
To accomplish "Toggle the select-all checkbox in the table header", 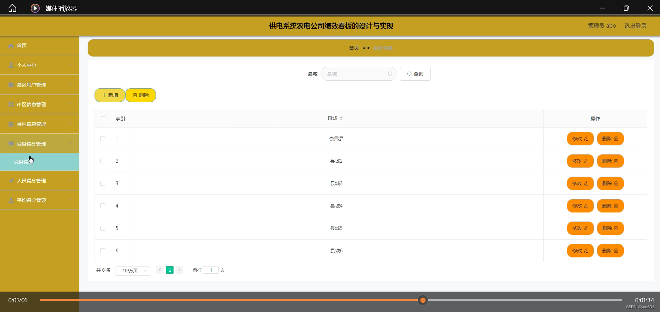I will (x=103, y=119).
